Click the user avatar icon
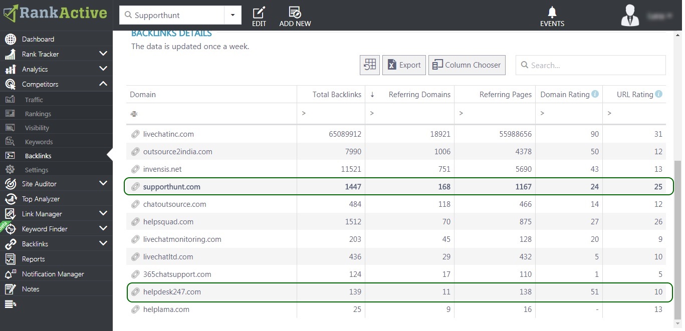 point(630,15)
